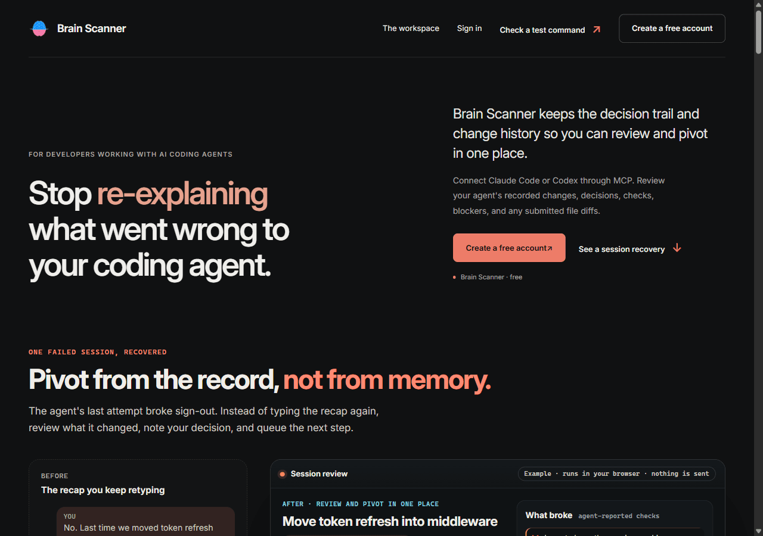Screen dimensions: 763x536
Task: Click the highlighted re-explaining headline word
Action: click(182, 194)
